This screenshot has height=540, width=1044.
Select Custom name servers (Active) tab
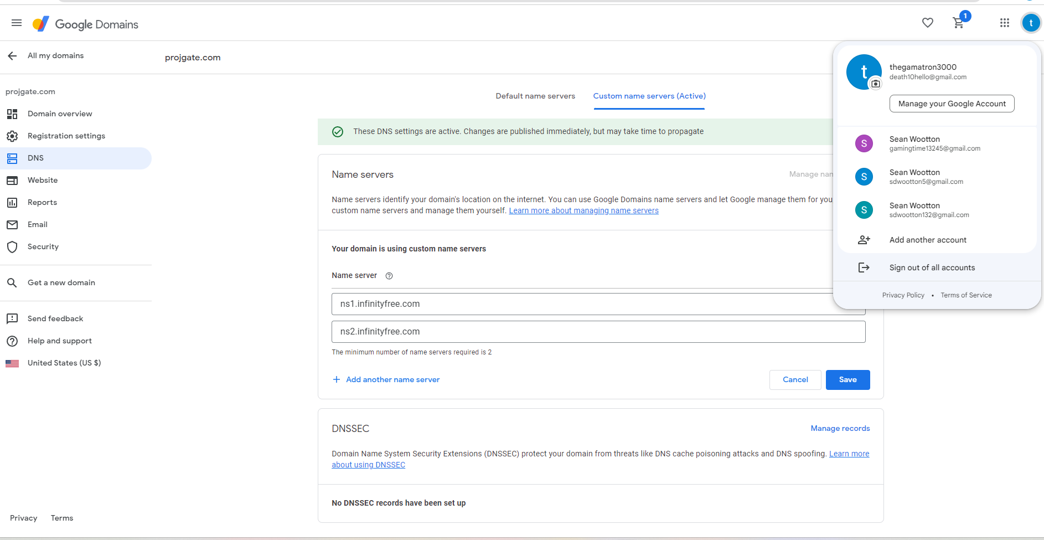649,96
